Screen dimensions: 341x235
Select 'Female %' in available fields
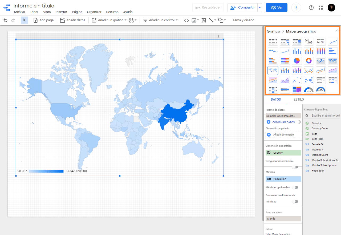317,144
